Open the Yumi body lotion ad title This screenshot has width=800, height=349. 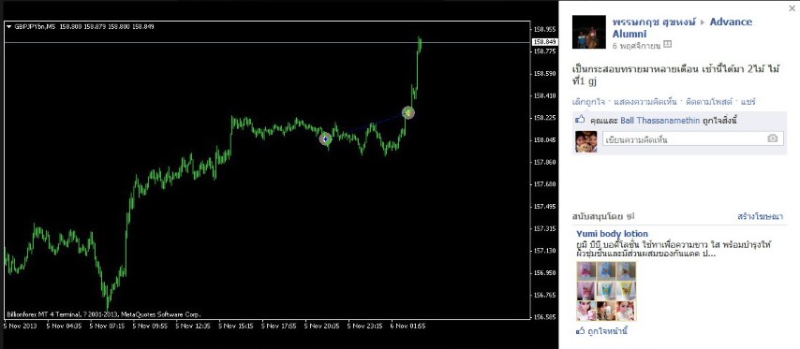(612, 234)
